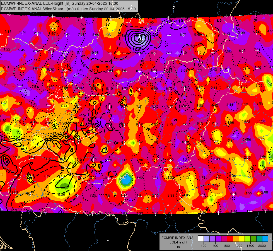Image resolution: width=273 pixels, height=251 pixels.
Task: Click the "3.84" grid value
Action: (231, 140)
